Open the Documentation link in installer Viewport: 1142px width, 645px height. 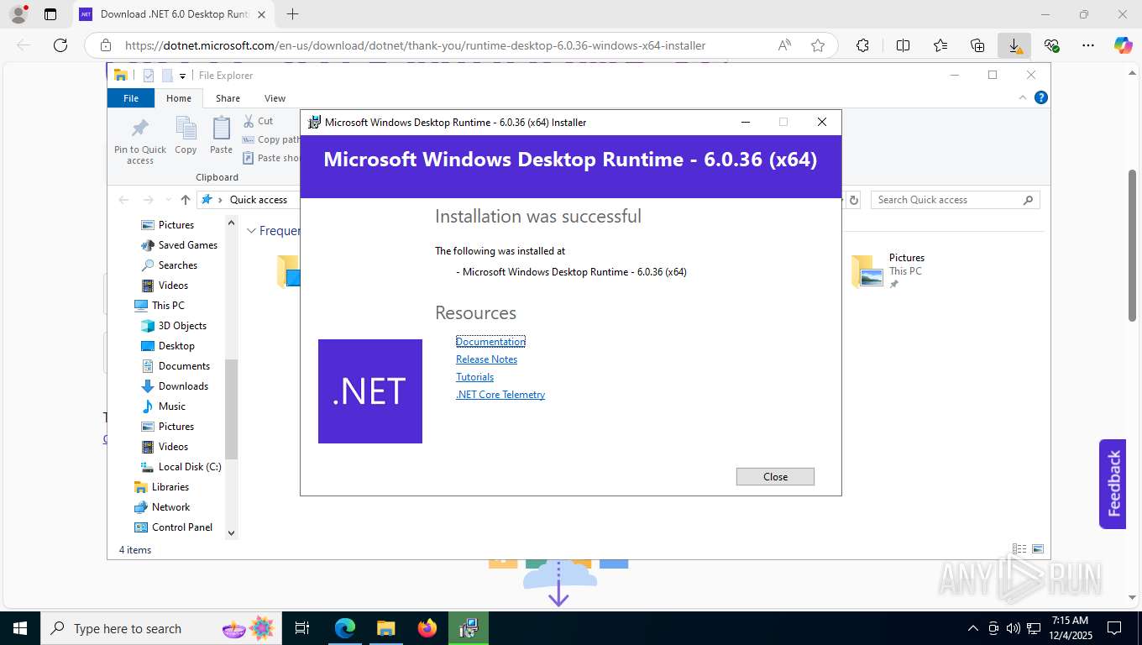[490, 341]
